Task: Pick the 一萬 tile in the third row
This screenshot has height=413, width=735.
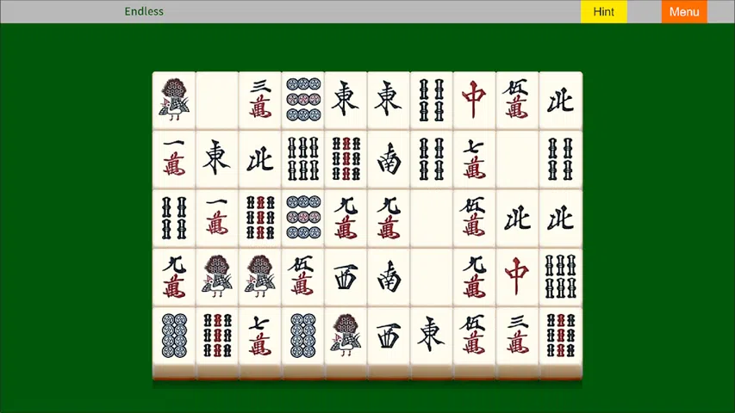Action: click(217, 218)
